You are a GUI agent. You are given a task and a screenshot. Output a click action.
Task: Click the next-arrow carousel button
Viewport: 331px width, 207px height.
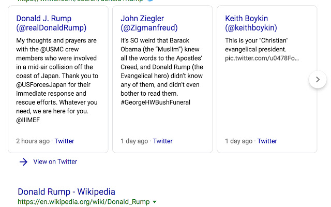coord(318,79)
